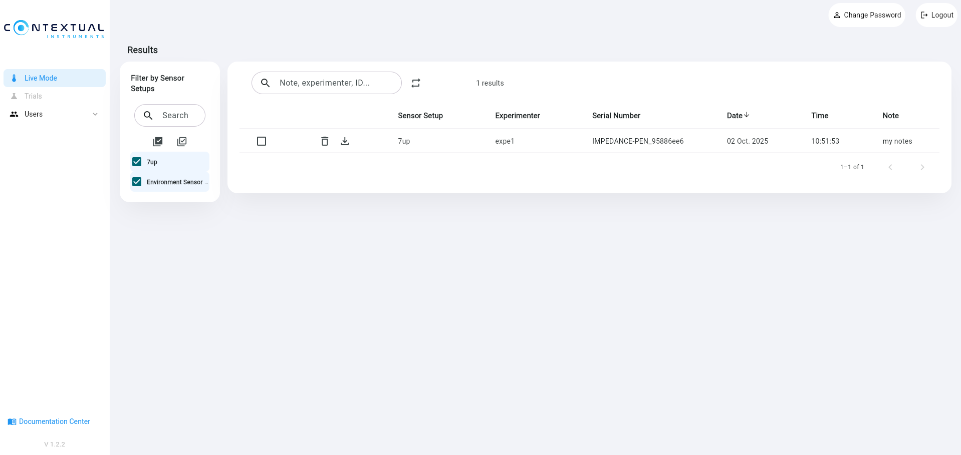Image resolution: width=961 pixels, height=455 pixels.
Task: Delete the 7up result row
Action: click(325, 141)
